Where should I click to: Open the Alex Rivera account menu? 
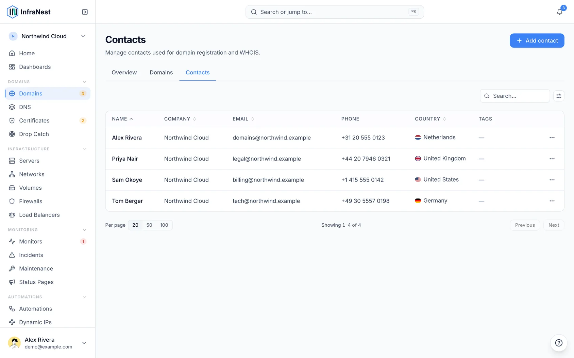click(48, 343)
